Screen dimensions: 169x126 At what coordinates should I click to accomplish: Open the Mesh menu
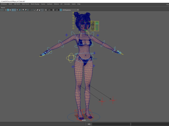[11, 4]
